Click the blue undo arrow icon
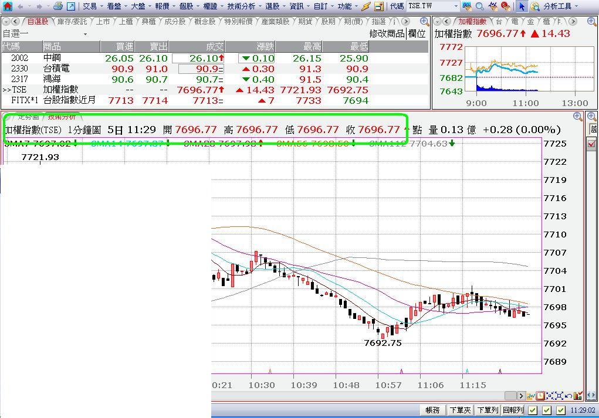This screenshot has height=418, width=599. 568,396
